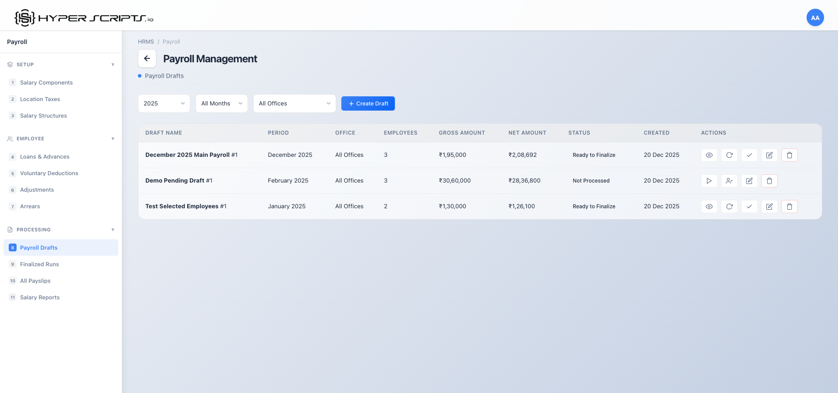The height and width of the screenshot is (393, 838).
Task: View the December 2025 Main Payroll draft
Action: point(709,155)
